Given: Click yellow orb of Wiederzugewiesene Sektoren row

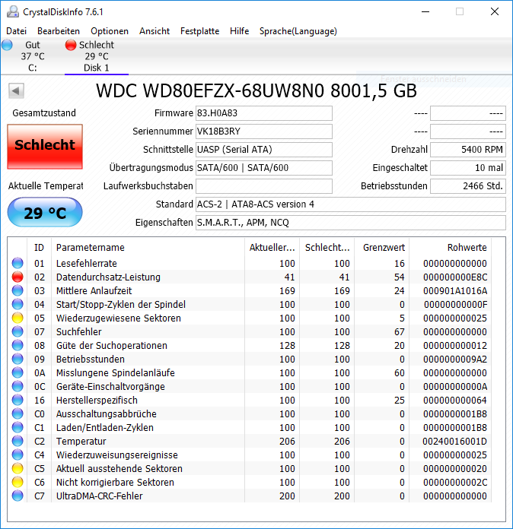Looking at the screenshot, I should pos(18,318).
